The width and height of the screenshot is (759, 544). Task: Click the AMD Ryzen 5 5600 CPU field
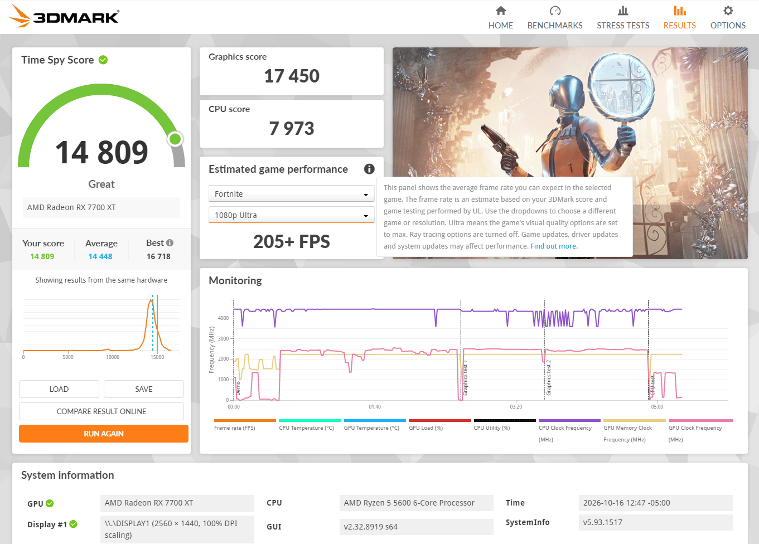coord(417,503)
